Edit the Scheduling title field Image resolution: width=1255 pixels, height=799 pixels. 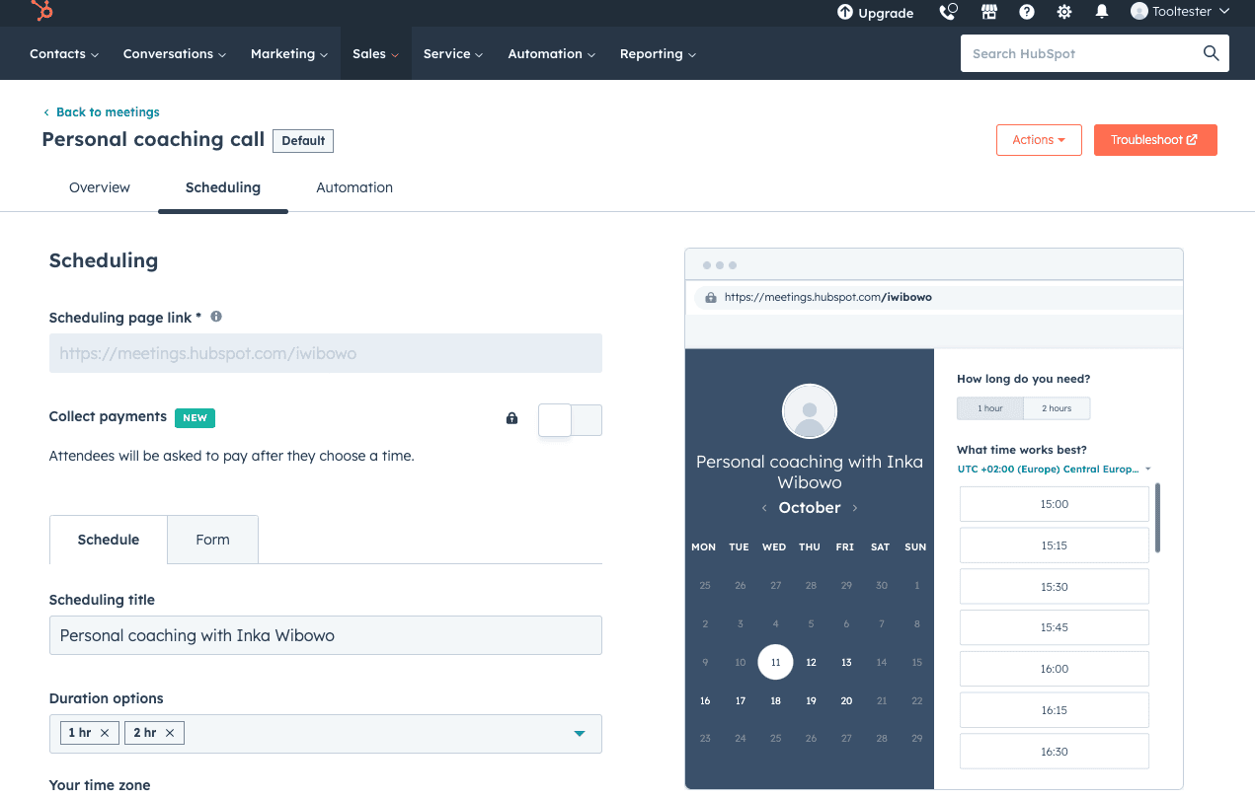[326, 635]
